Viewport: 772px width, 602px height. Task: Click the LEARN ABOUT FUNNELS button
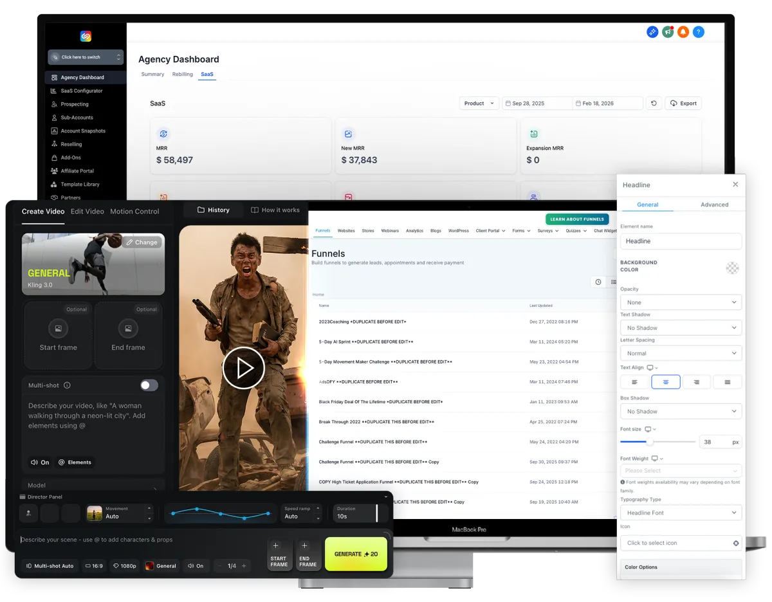point(577,219)
